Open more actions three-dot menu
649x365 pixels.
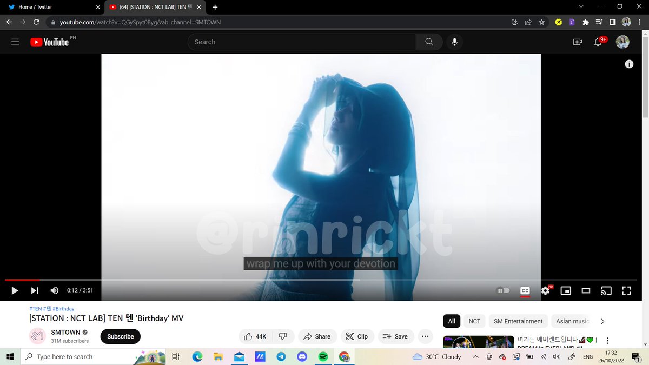click(x=425, y=336)
